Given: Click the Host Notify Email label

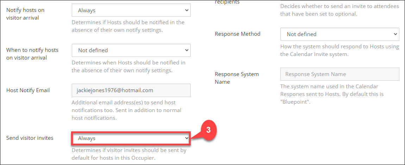Looking at the screenshot, I should click(28, 90).
